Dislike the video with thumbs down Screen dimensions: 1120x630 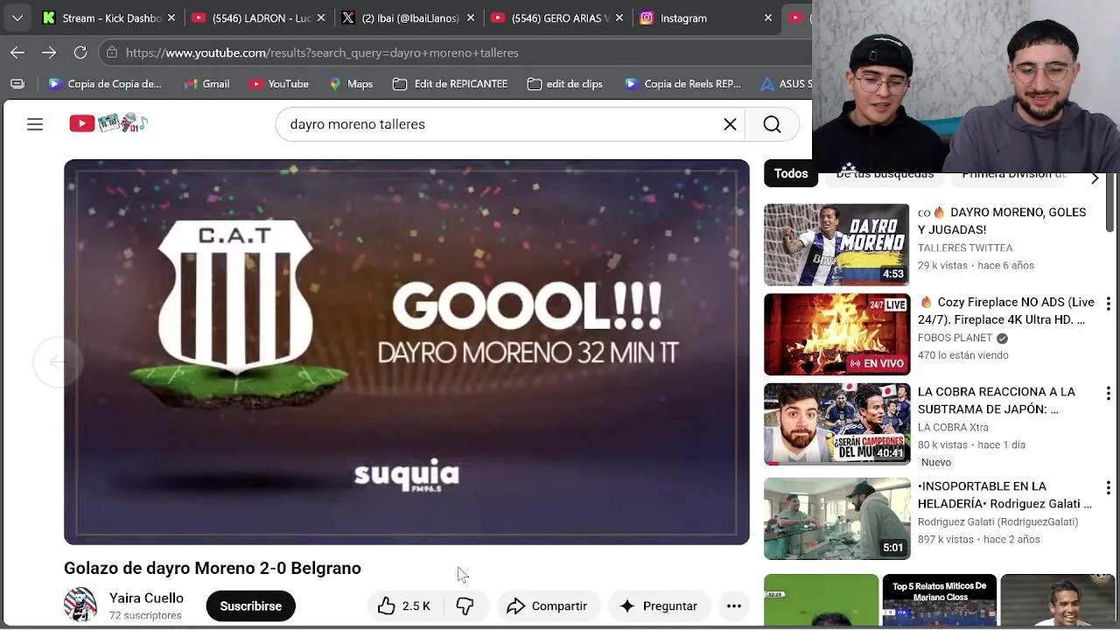click(x=465, y=605)
